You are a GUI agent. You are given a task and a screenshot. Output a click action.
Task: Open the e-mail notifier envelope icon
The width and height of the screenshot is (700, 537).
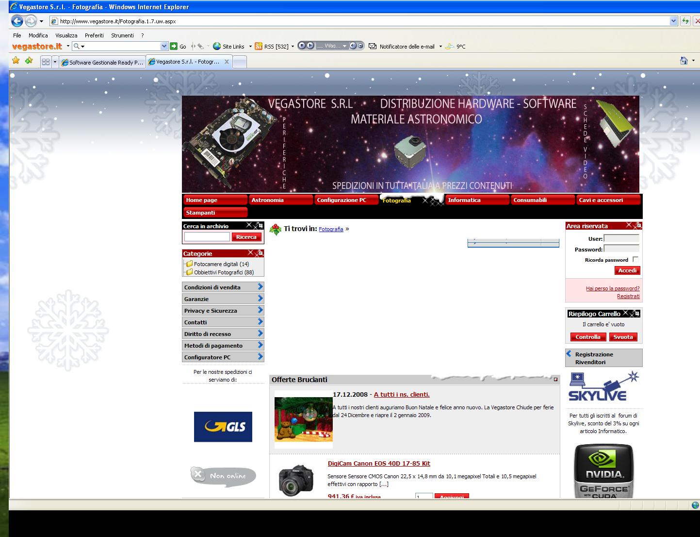click(x=373, y=46)
